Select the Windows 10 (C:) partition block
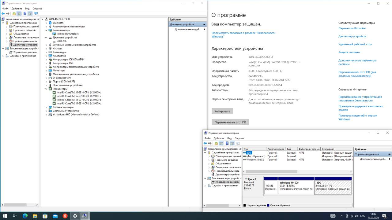Screen dimensions: 392x220 click(296, 187)
